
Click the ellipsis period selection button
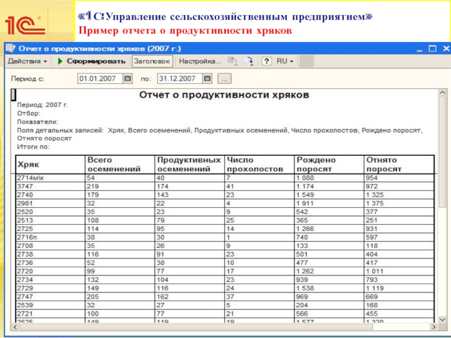point(224,78)
